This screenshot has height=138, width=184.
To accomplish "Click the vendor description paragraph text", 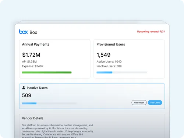I will pyautogui.click(x=58, y=131).
